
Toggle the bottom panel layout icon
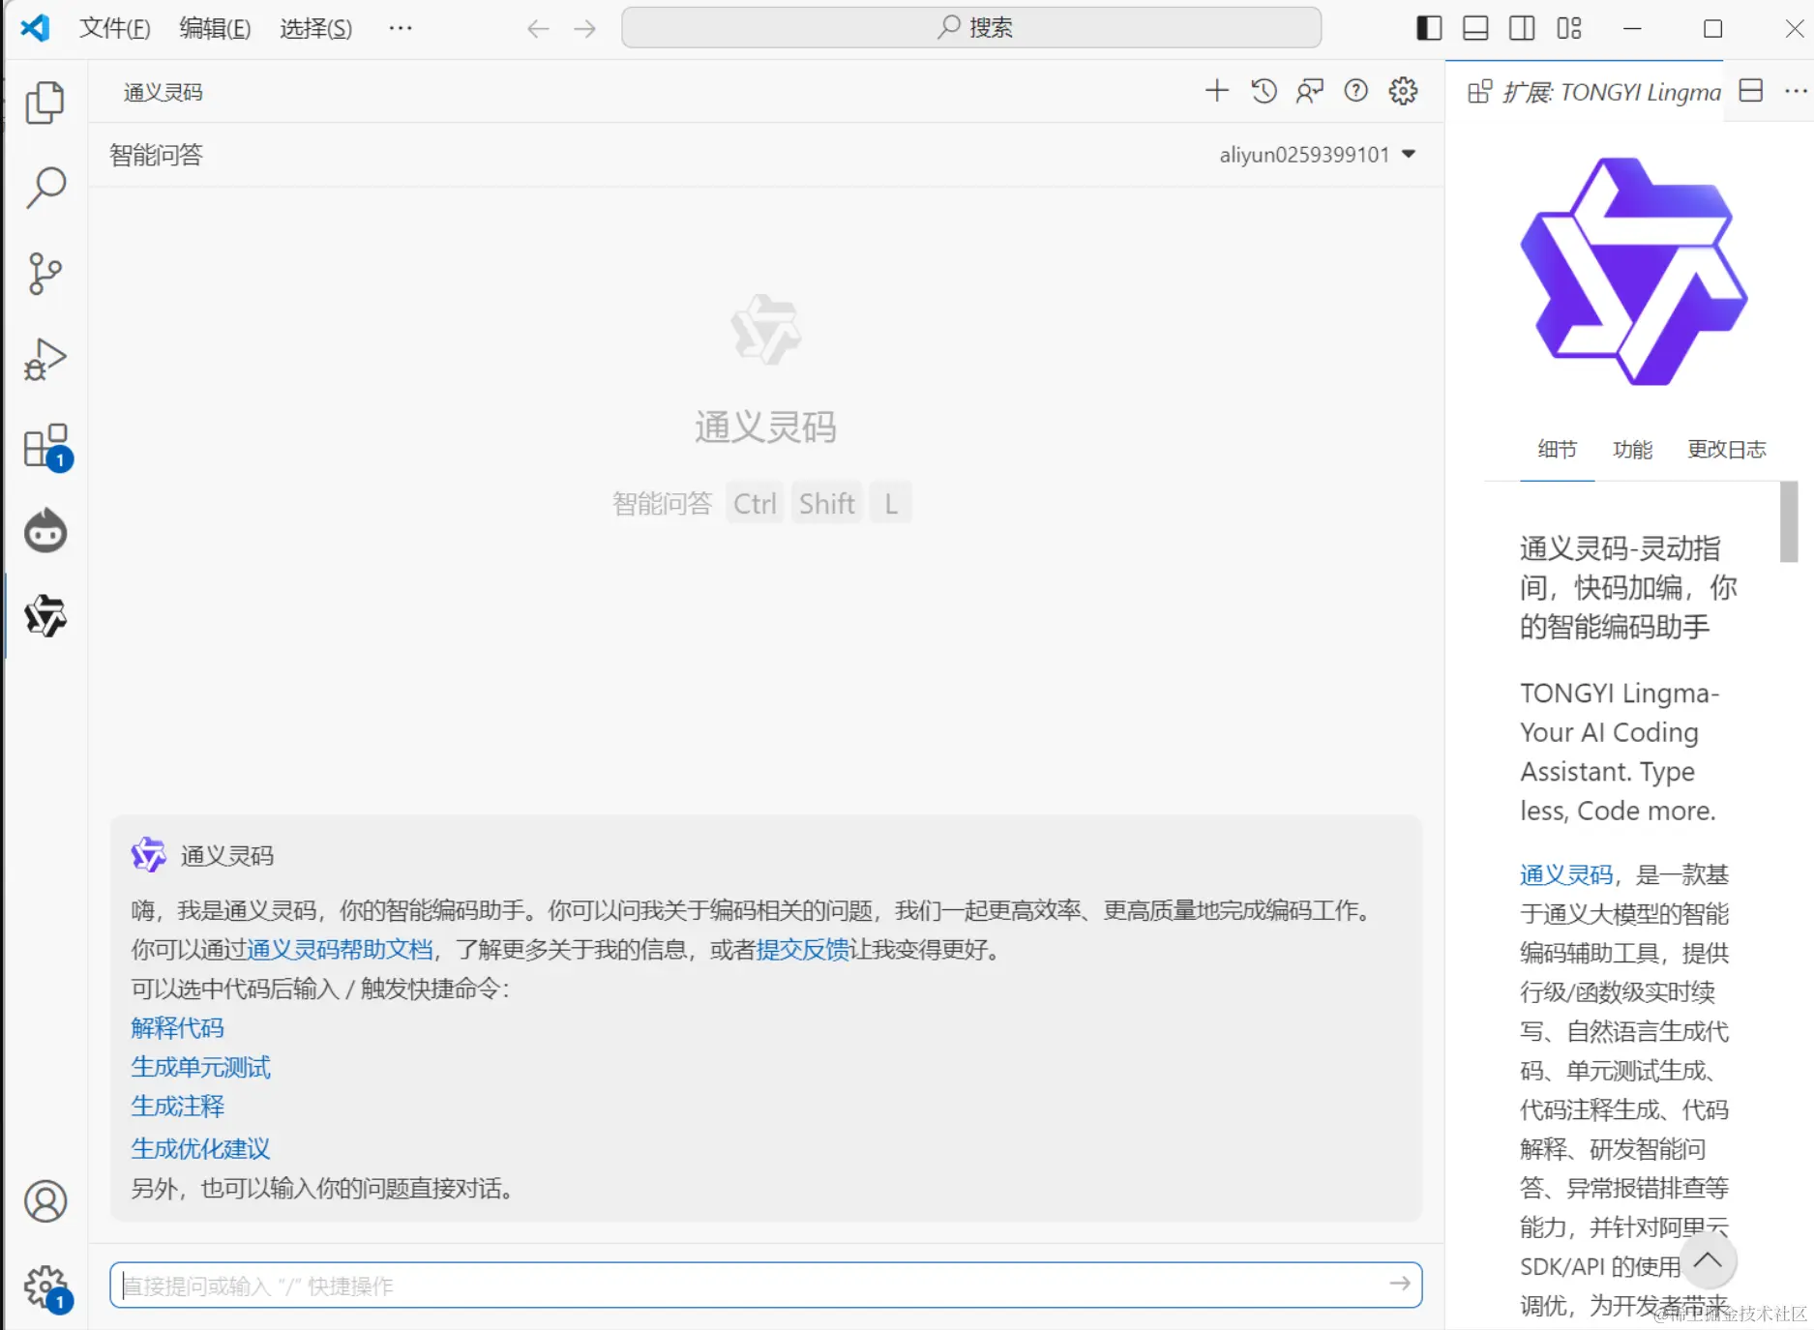click(1475, 28)
